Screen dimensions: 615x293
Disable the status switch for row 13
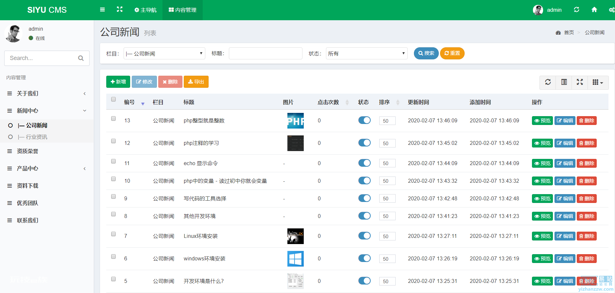point(364,120)
